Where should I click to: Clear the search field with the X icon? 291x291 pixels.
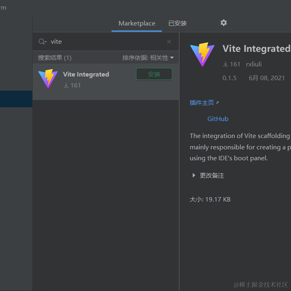coord(169,42)
